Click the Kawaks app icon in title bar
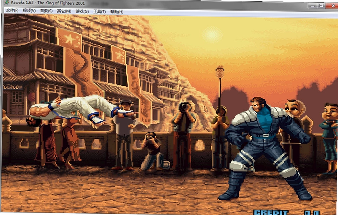The height and width of the screenshot is (215, 338). tap(7, 3)
